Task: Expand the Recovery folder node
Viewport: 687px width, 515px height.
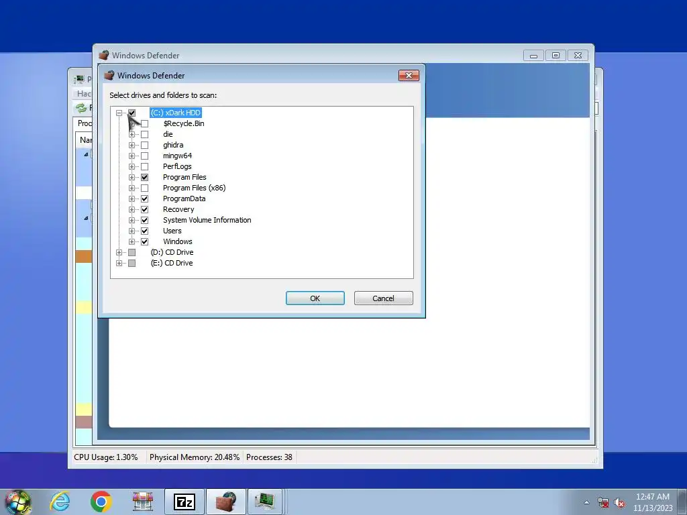Action: coord(131,209)
